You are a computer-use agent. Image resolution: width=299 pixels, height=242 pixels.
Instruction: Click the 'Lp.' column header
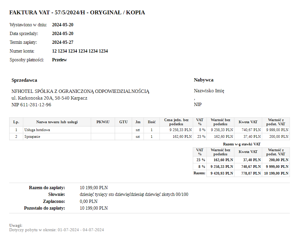pos(16,122)
